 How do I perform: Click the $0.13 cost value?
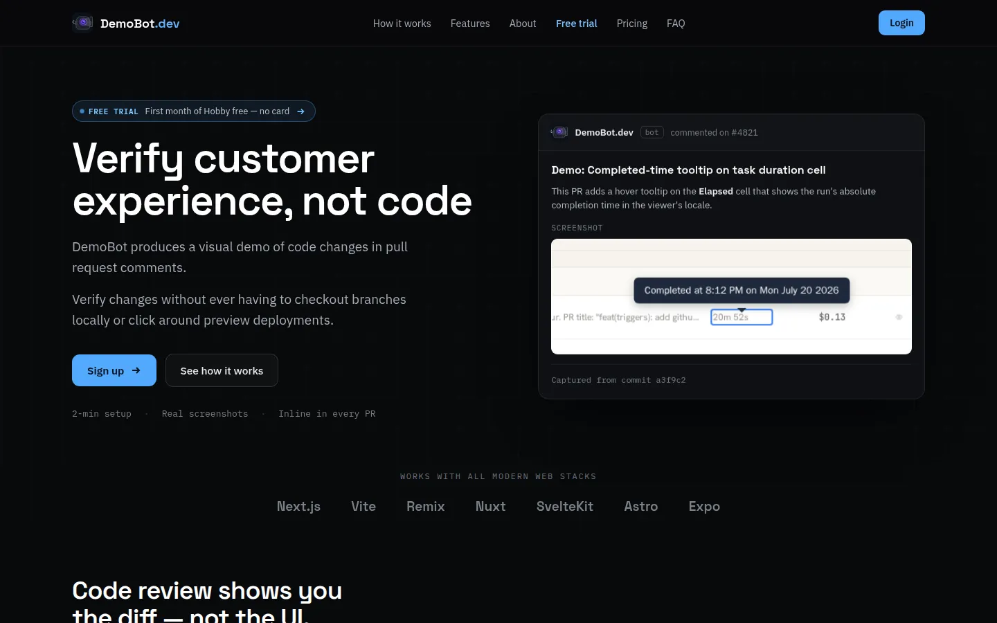pos(832,317)
